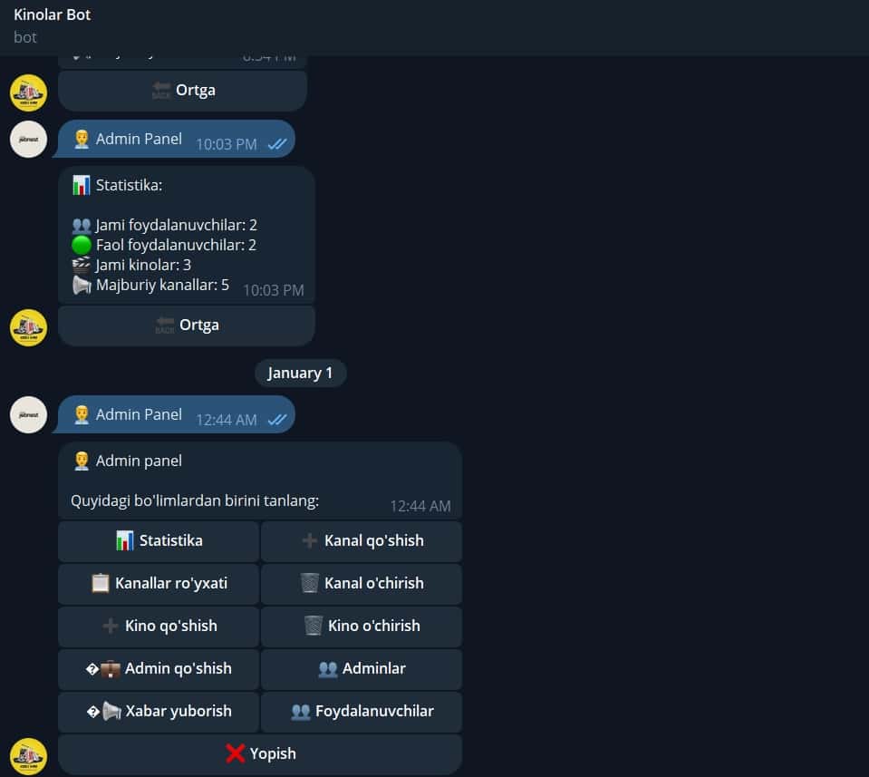Click the Kino o'chirish button
Screen dimensions: 869x777
(362, 626)
